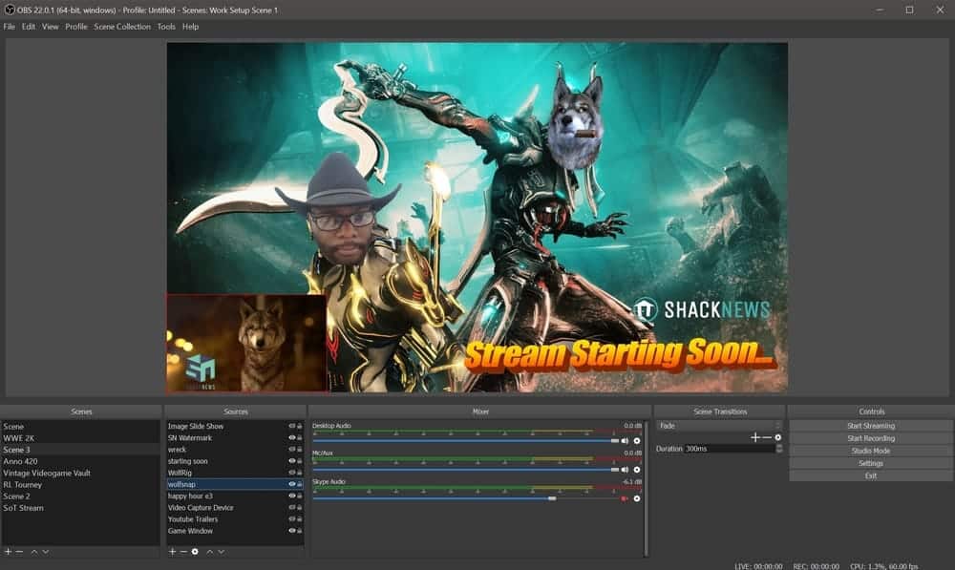
Task: Open the Fade transition dropdown
Action: point(719,426)
